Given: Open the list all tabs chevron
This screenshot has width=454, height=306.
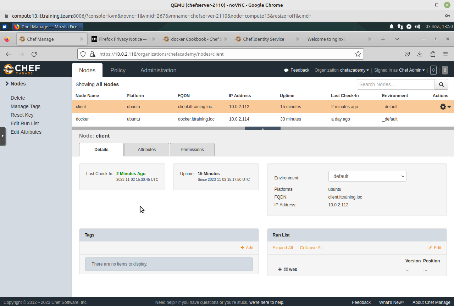Looking at the screenshot, I should [397, 39].
